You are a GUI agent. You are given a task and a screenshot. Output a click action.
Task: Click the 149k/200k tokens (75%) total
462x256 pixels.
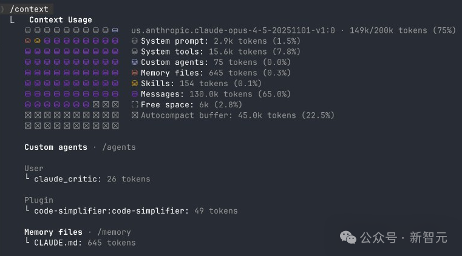coord(403,30)
